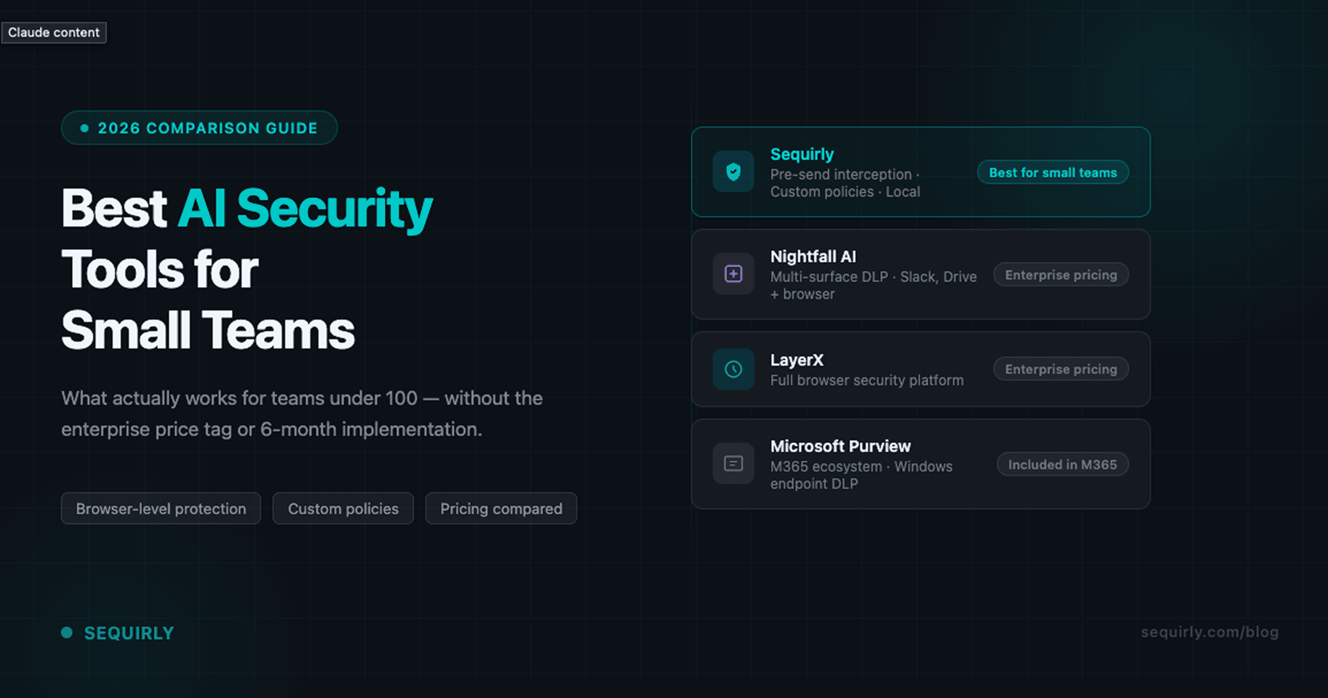Expand the LayerX card details
The image size is (1328, 698).
(920, 369)
